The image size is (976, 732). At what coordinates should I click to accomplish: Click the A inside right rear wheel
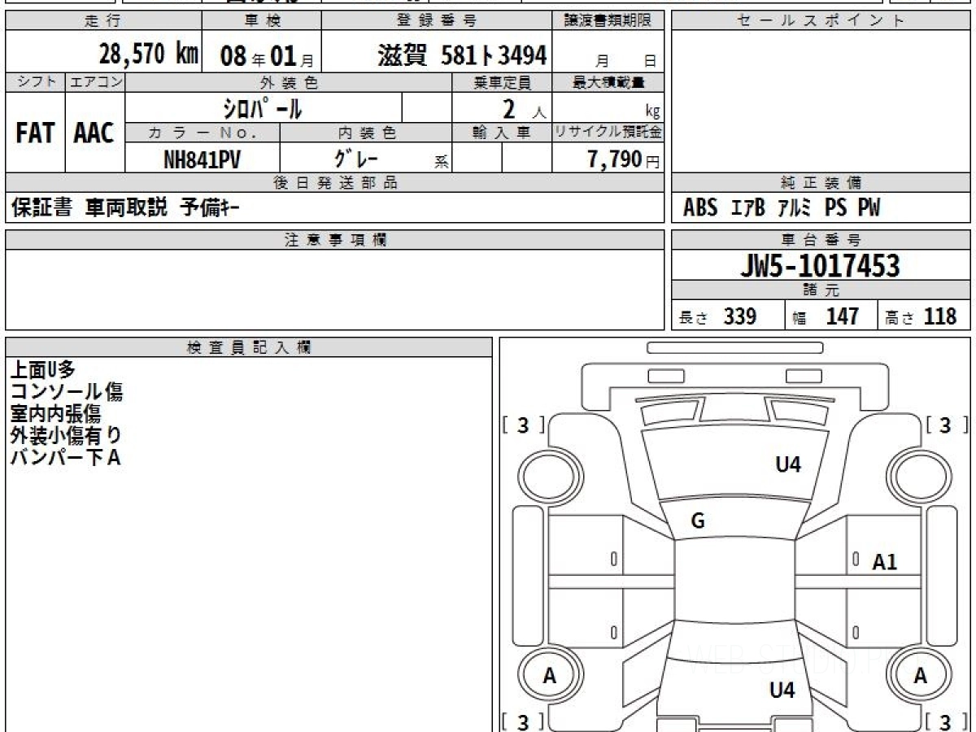click(920, 675)
